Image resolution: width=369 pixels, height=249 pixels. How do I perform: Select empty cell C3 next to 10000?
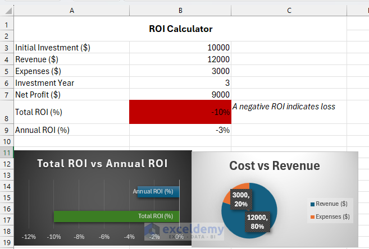click(289, 48)
